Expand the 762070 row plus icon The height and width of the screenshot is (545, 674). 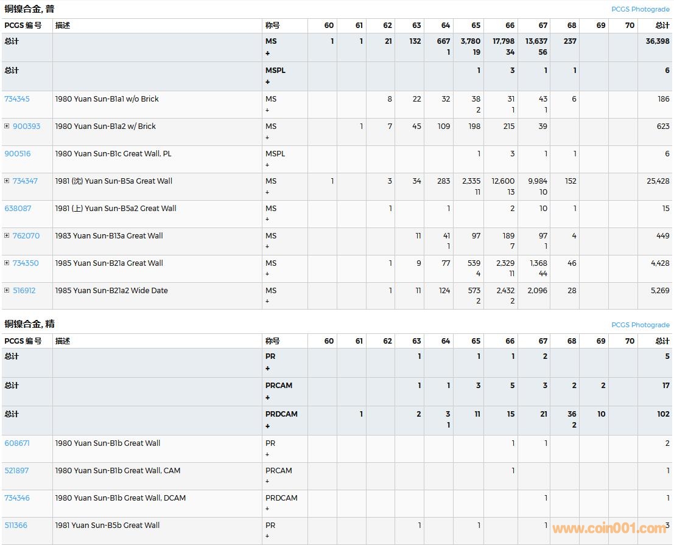(7, 236)
